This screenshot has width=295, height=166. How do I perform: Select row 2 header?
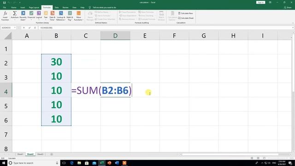6,61
